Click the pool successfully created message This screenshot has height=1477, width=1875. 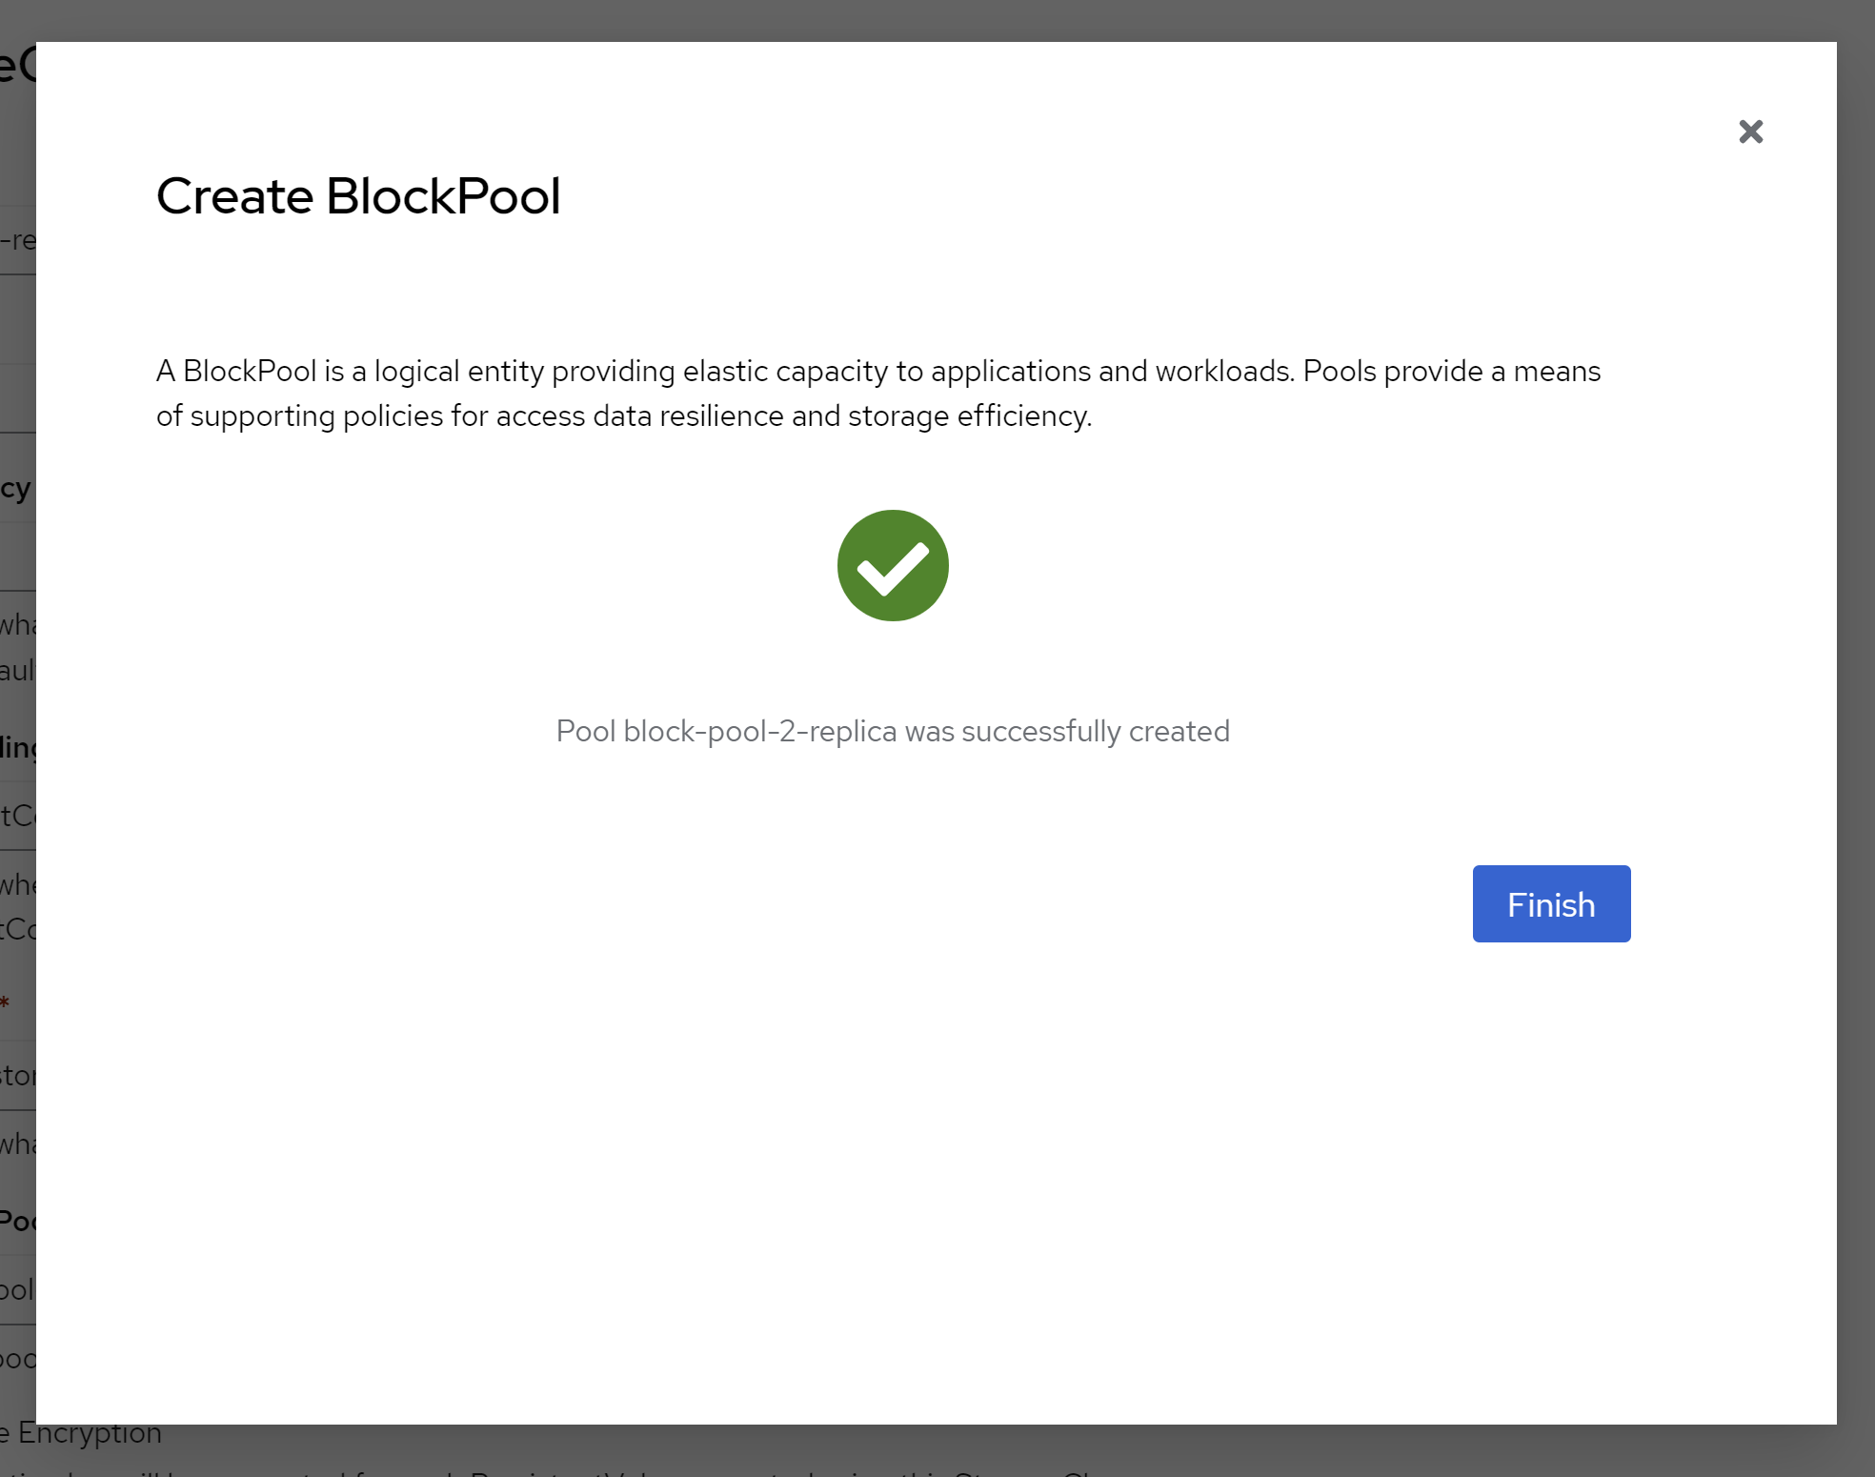(x=893, y=731)
